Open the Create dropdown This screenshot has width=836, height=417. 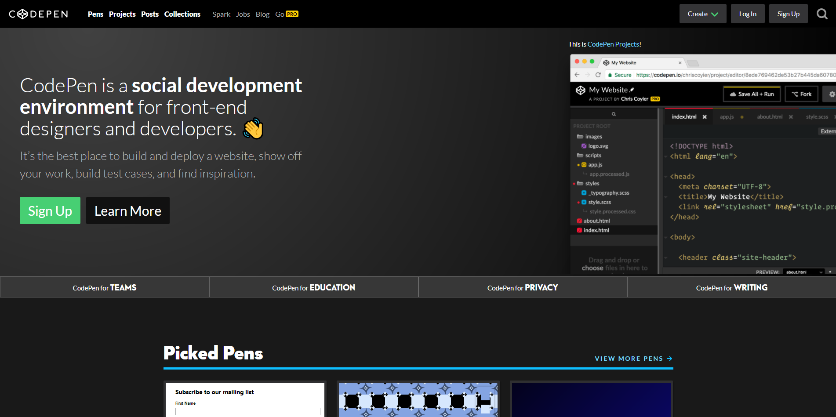pos(703,14)
